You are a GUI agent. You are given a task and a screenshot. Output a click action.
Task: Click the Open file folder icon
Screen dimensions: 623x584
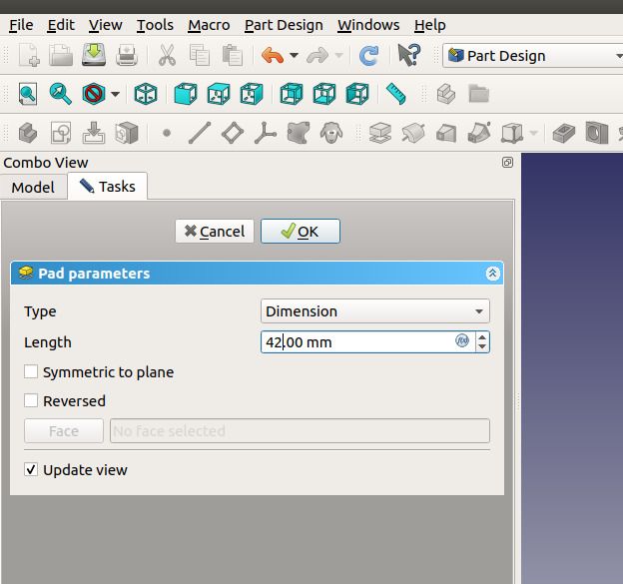pyautogui.click(x=61, y=55)
